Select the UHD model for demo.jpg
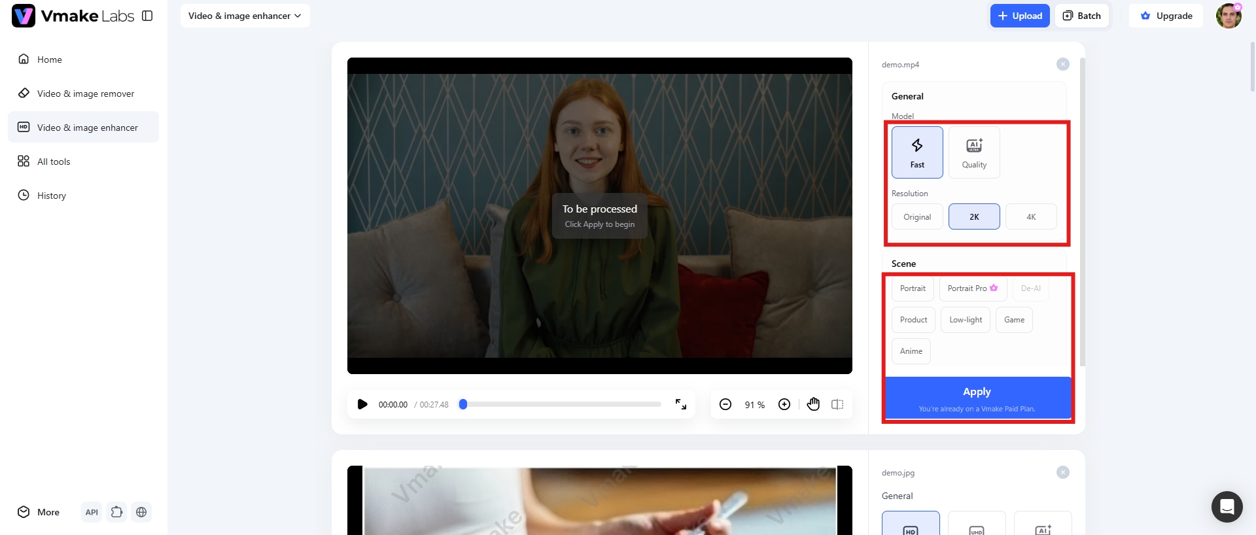The width and height of the screenshot is (1256, 535). [977, 523]
